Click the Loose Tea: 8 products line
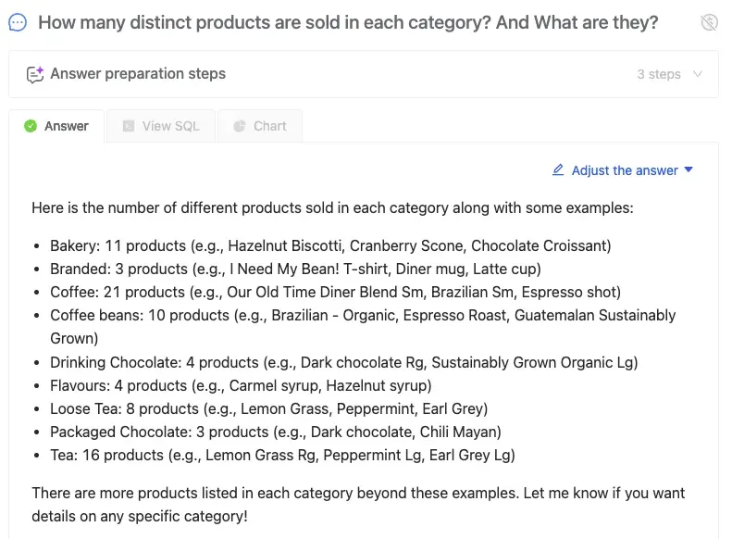This screenshot has height=539, width=732. 268,408
